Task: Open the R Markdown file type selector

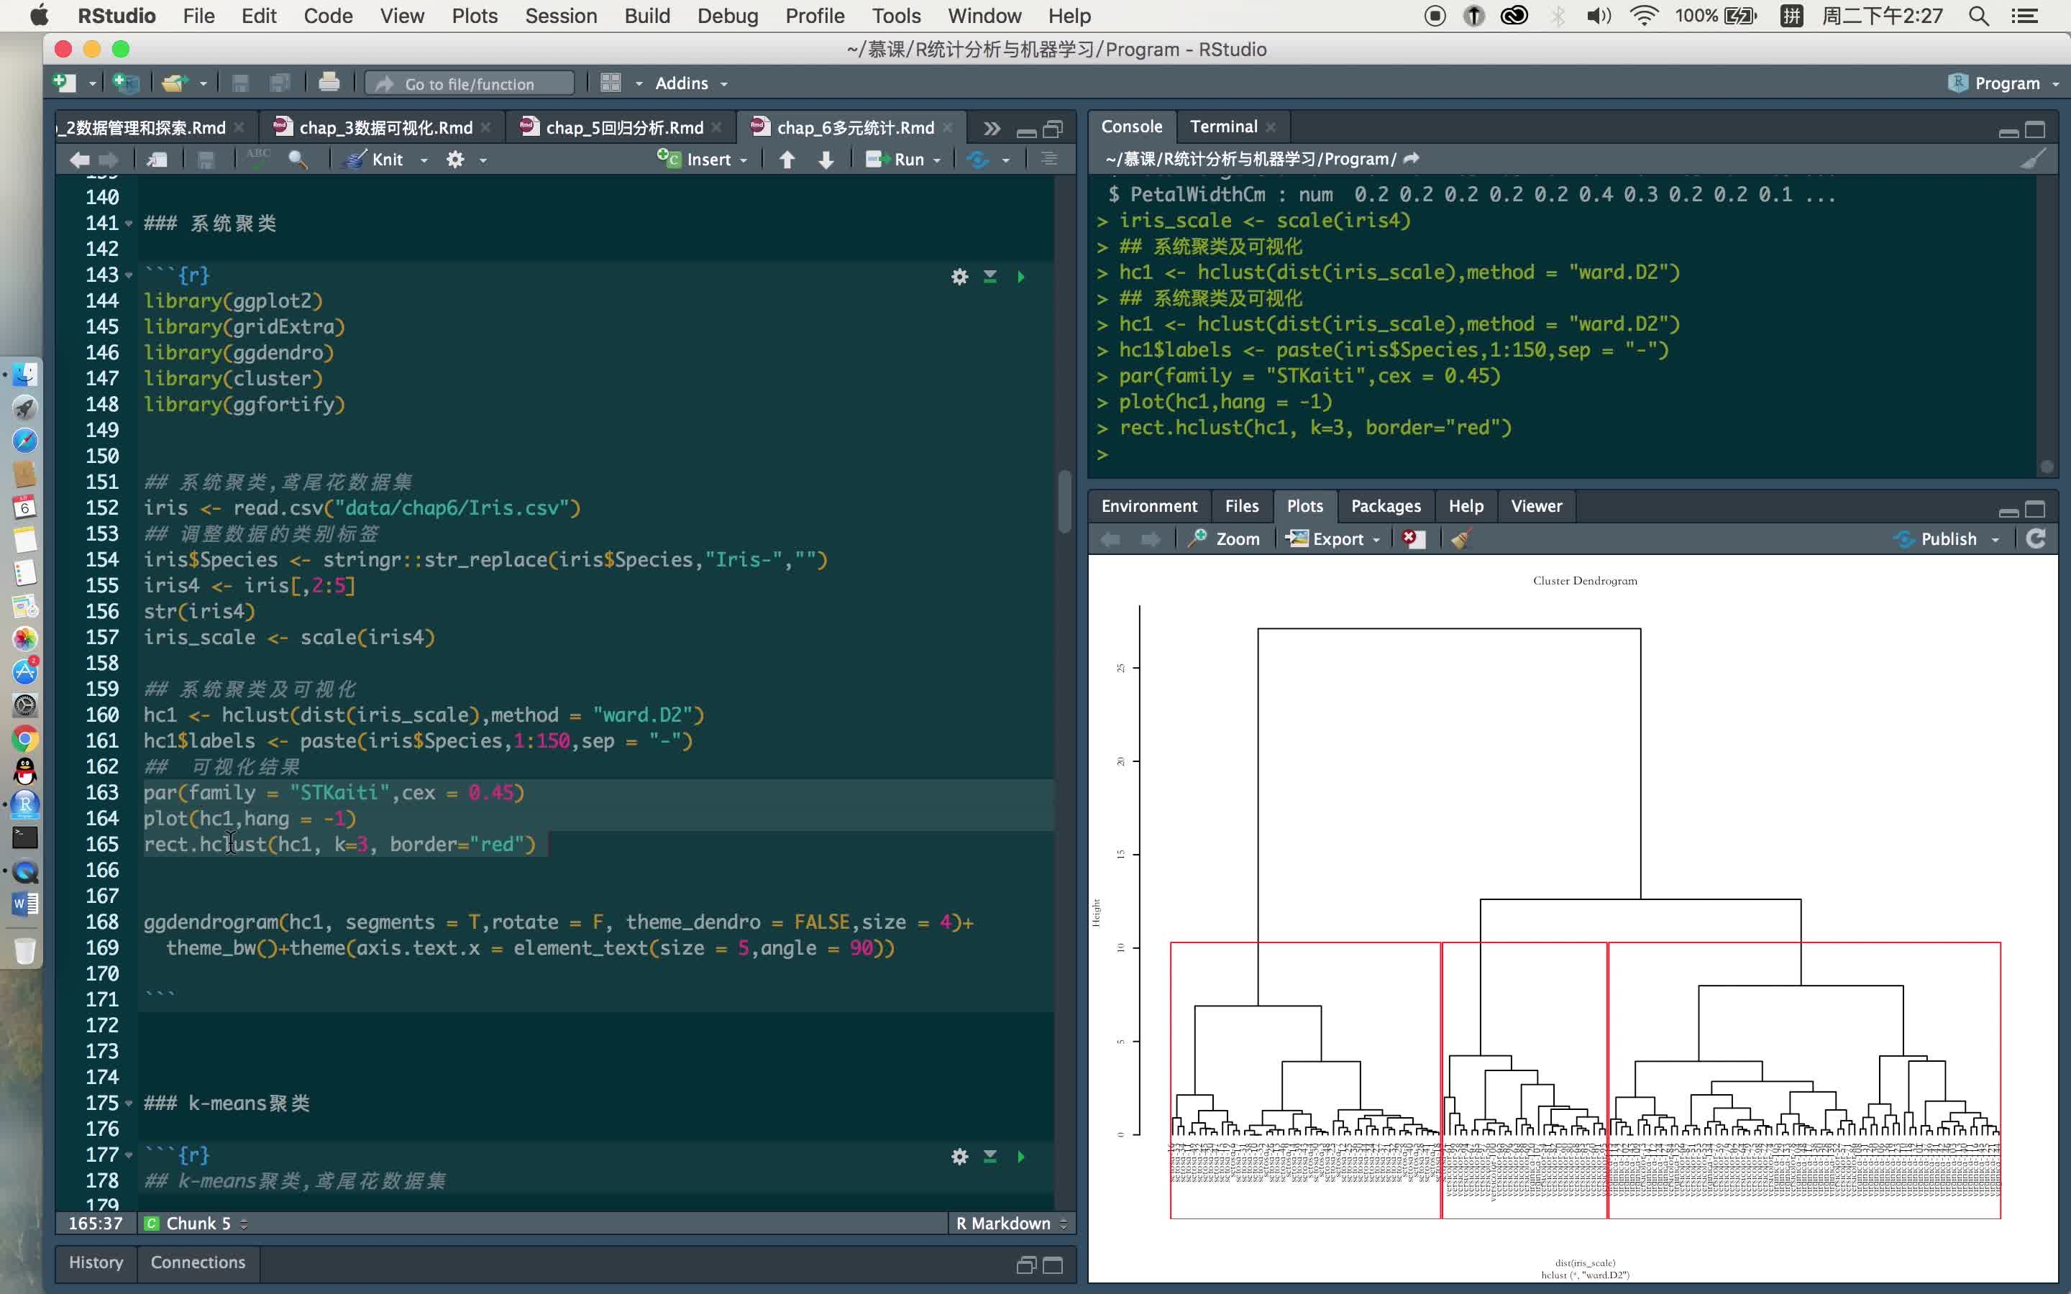Action: [1012, 1223]
